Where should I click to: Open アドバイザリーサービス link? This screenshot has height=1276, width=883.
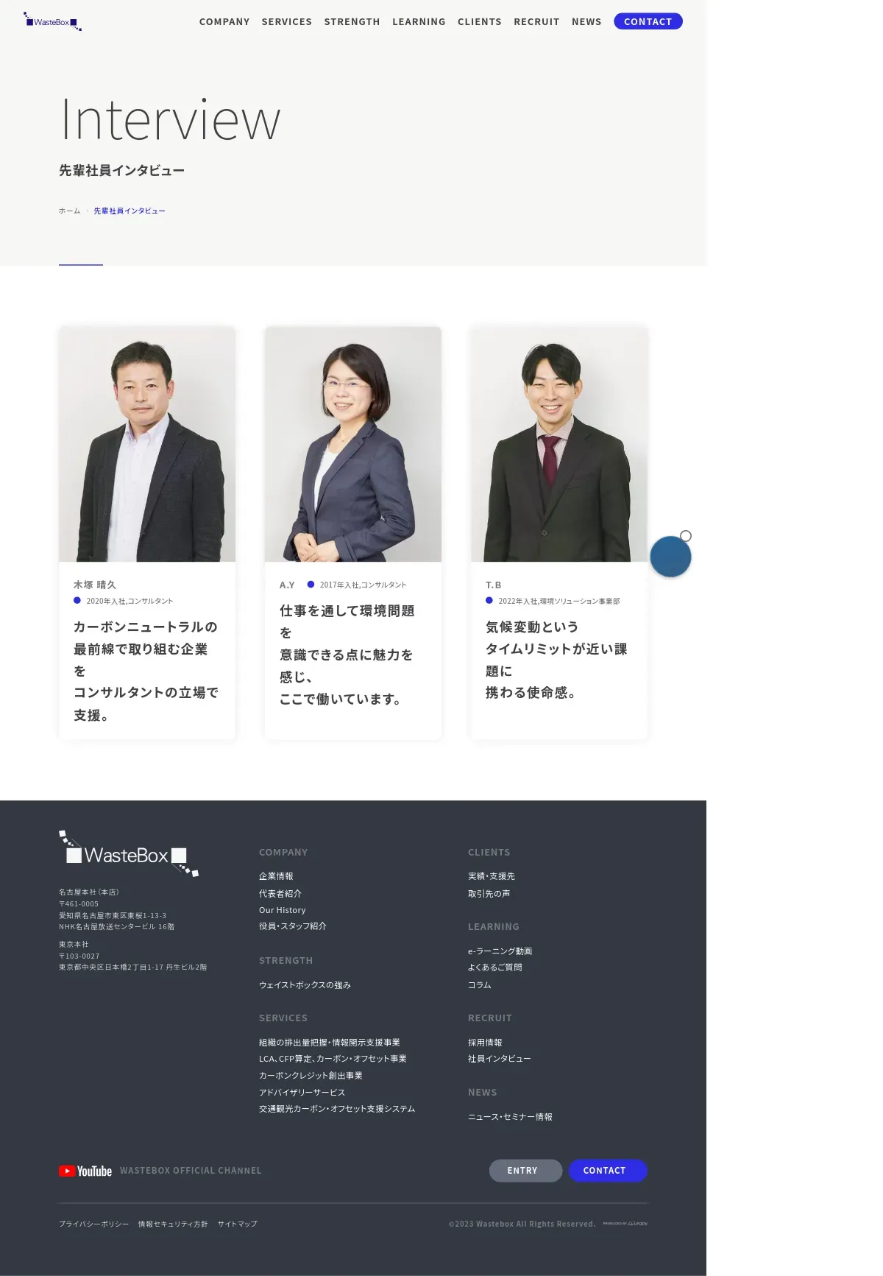coord(302,1093)
